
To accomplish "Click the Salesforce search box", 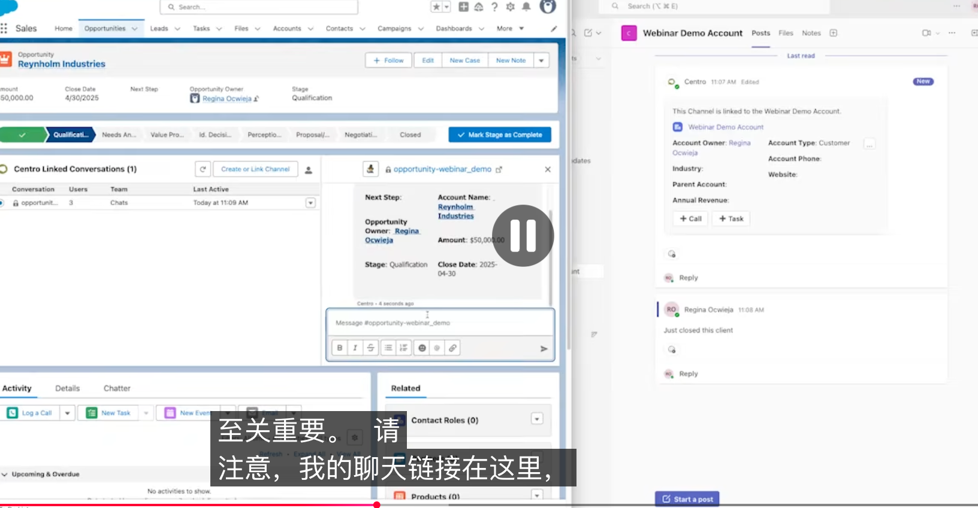I will [x=259, y=7].
